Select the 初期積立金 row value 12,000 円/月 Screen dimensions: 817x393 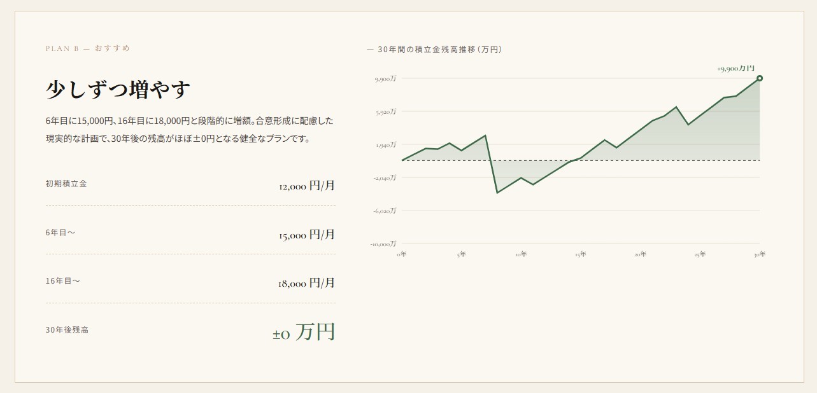click(x=307, y=186)
